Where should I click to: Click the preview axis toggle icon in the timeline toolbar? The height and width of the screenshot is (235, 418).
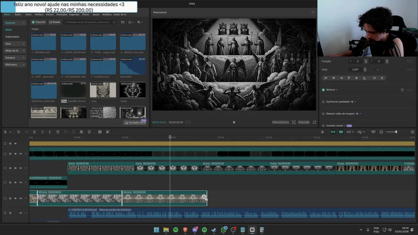tap(360, 132)
